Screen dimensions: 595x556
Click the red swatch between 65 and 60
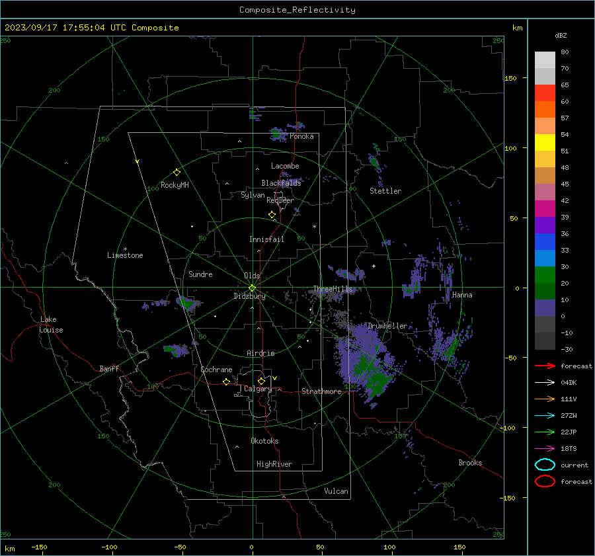[x=545, y=93]
